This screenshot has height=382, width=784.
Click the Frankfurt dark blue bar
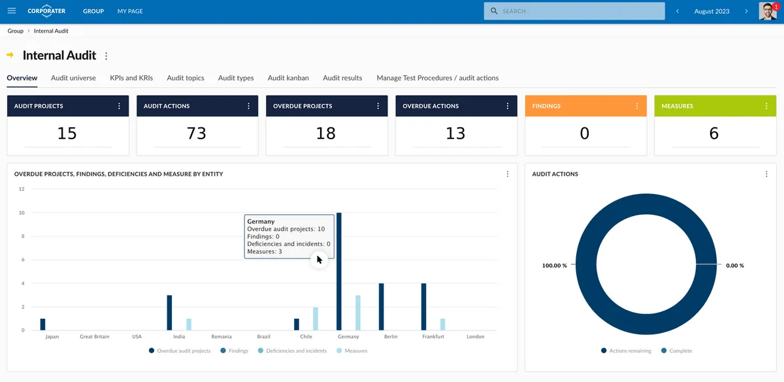click(423, 307)
